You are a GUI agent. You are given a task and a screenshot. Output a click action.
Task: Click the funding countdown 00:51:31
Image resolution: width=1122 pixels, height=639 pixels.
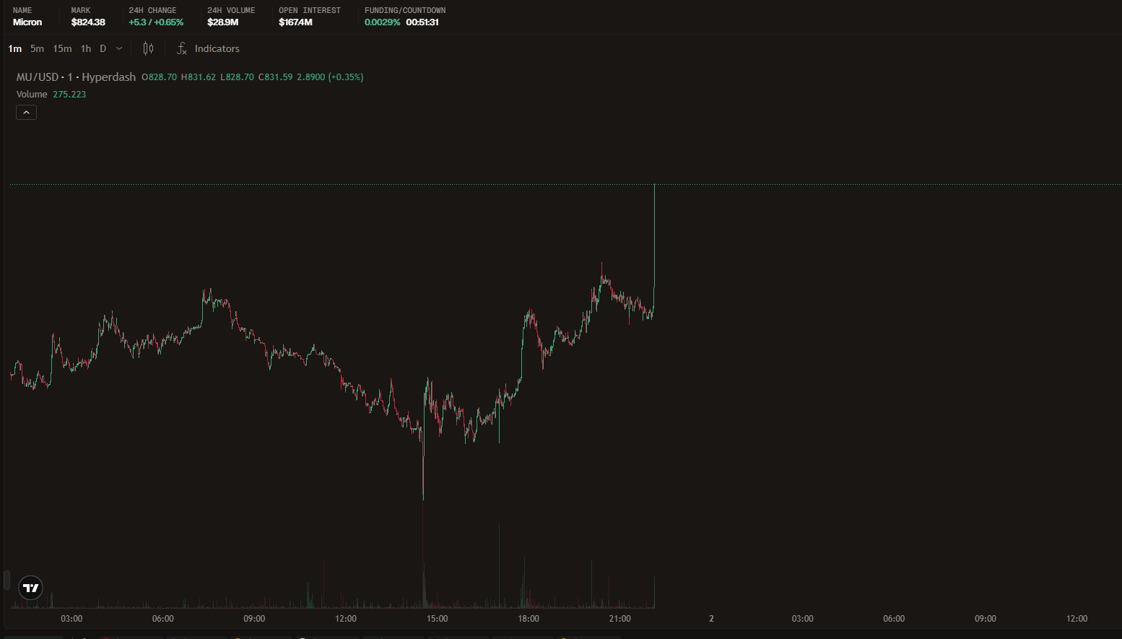tap(422, 22)
